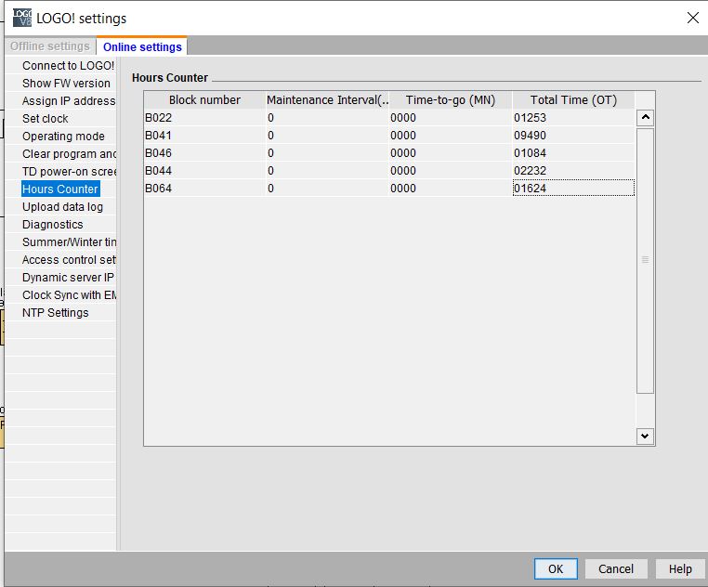Close the LOGO! settings dialog
The width and height of the screenshot is (708, 587).
692,18
